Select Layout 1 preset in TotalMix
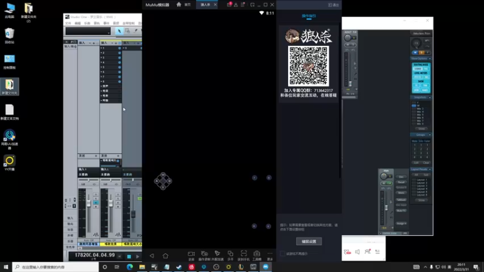This screenshot has height=272, width=484. pyautogui.click(x=422, y=180)
